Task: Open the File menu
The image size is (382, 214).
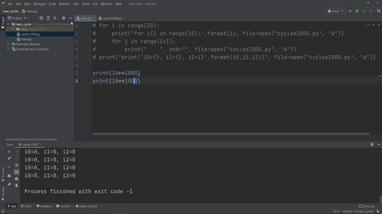Action: (x=10, y=4)
